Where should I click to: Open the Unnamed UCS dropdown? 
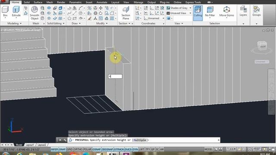point(154,18)
